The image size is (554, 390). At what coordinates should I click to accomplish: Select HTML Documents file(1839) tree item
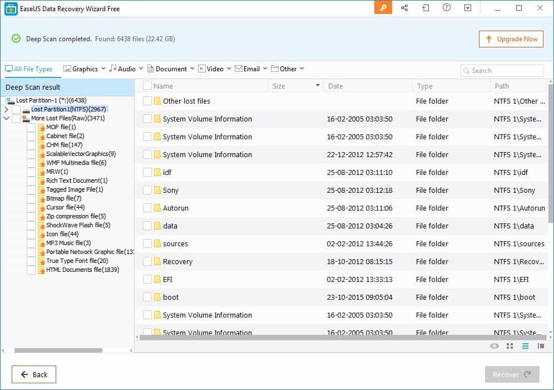tap(83, 270)
